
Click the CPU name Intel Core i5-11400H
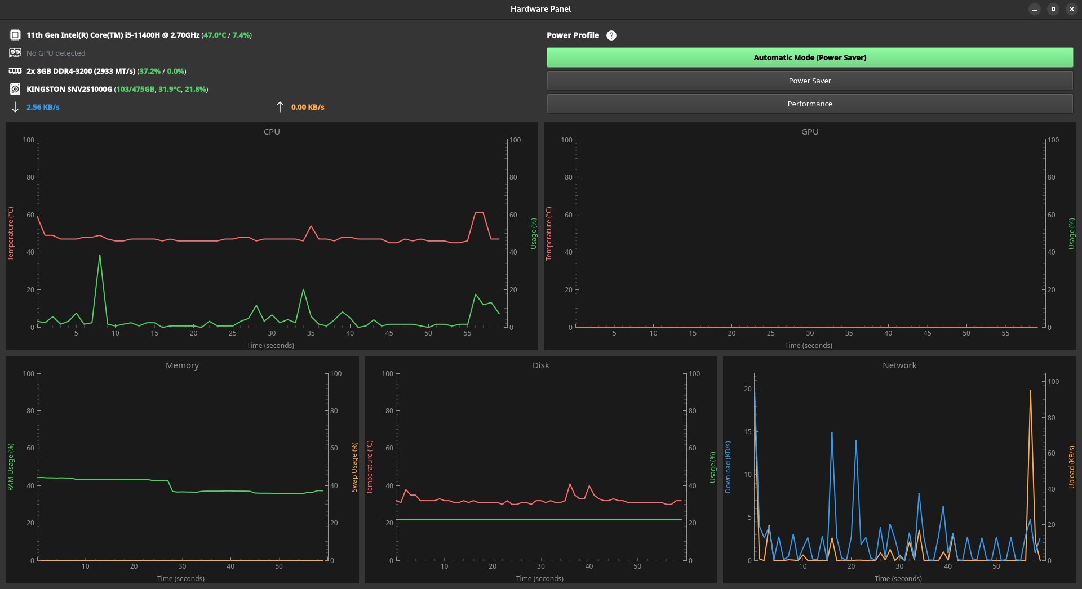113,35
